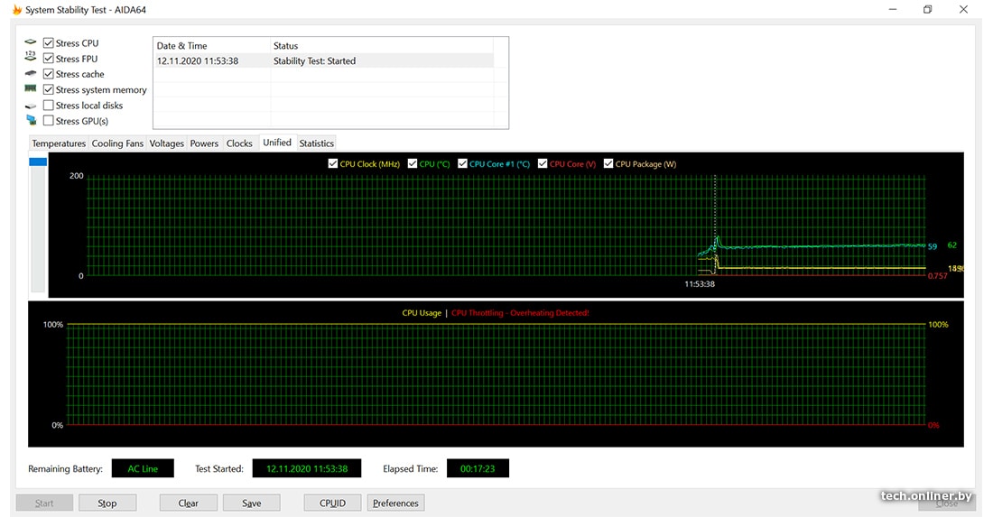Screen dimensions: 993x517
Task: Open the Statistics tab
Action: tap(317, 143)
